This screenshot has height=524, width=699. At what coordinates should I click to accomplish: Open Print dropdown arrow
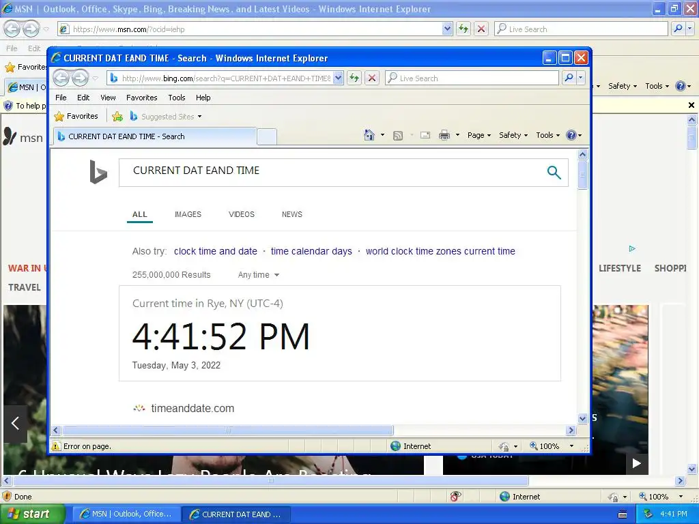(457, 135)
